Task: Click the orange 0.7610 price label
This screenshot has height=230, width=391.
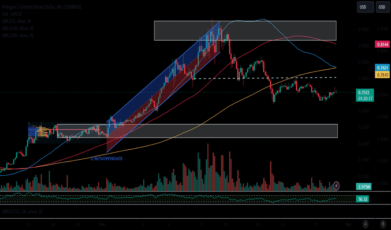Action: click(x=383, y=74)
